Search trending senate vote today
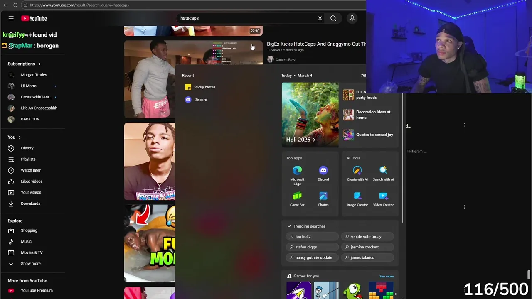532x299 pixels. [x=367, y=237]
